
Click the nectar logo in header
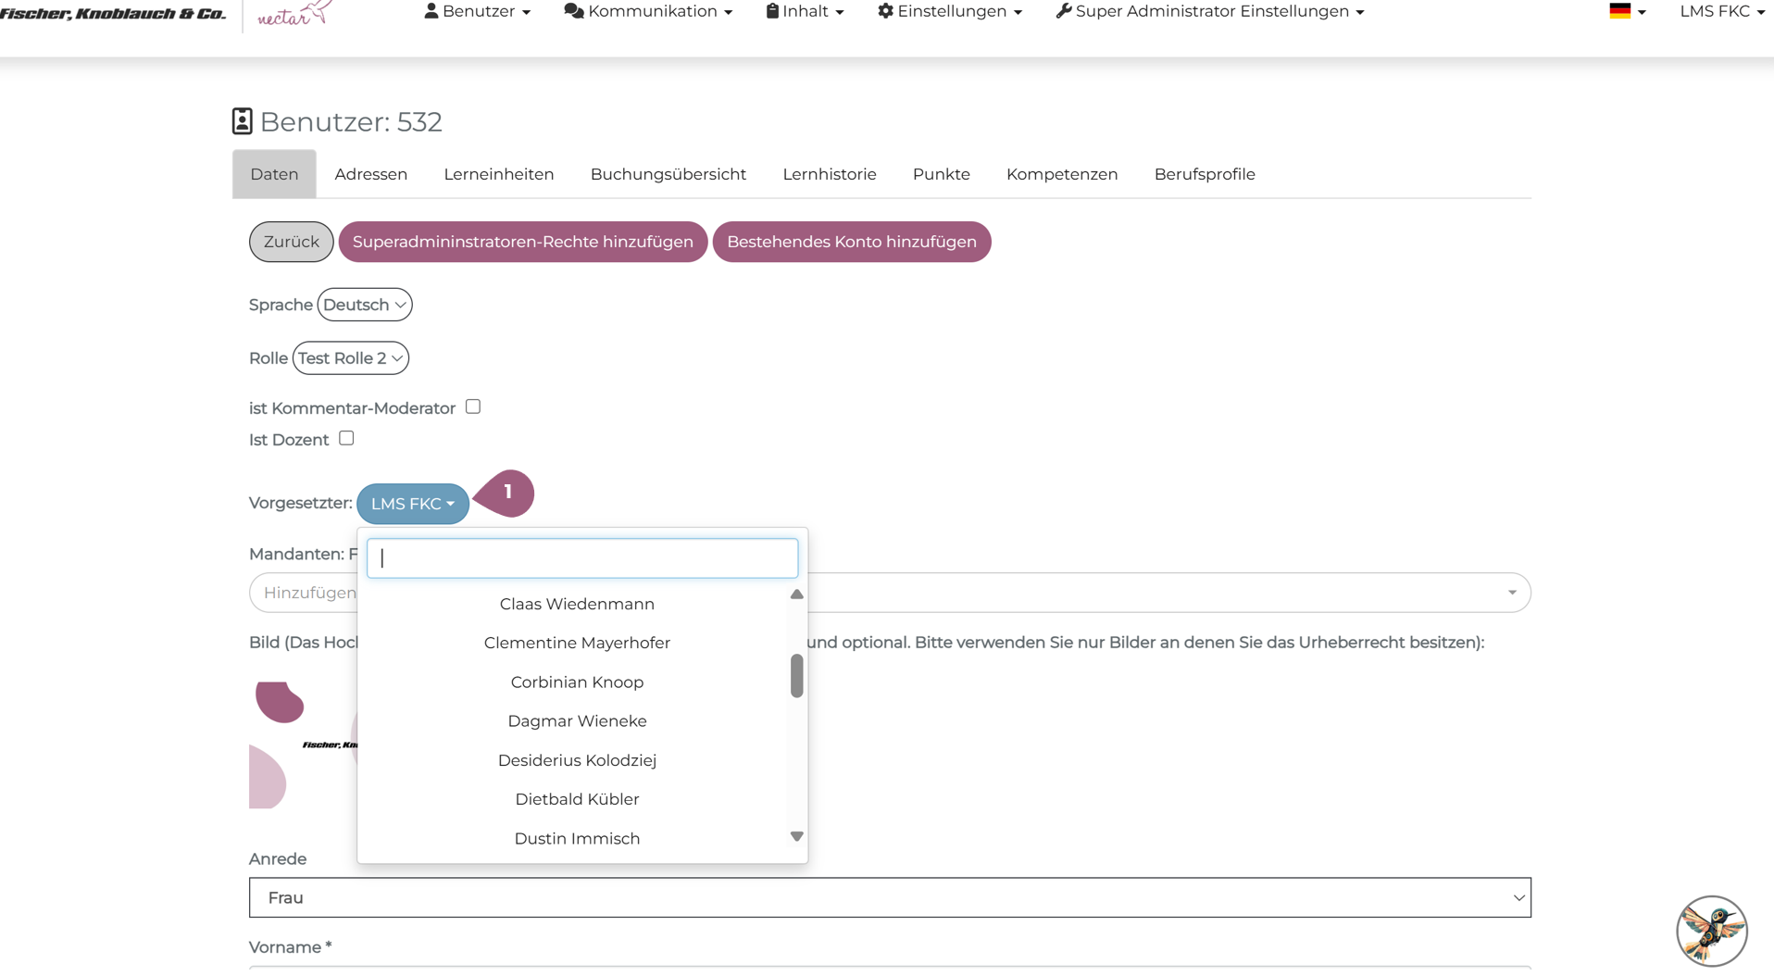click(x=294, y=13)
